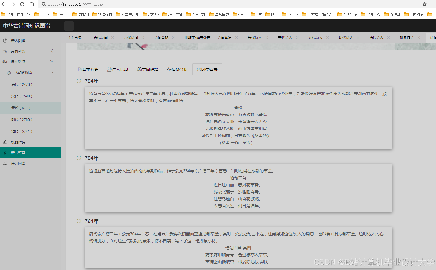This screenshot has width=436, height=270.
Task: Switch to the 首页 tab
Action: pyautogui.click(x=75, y=37)
